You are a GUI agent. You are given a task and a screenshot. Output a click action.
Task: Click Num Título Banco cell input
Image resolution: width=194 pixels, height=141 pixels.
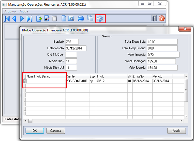click(45, 81)
